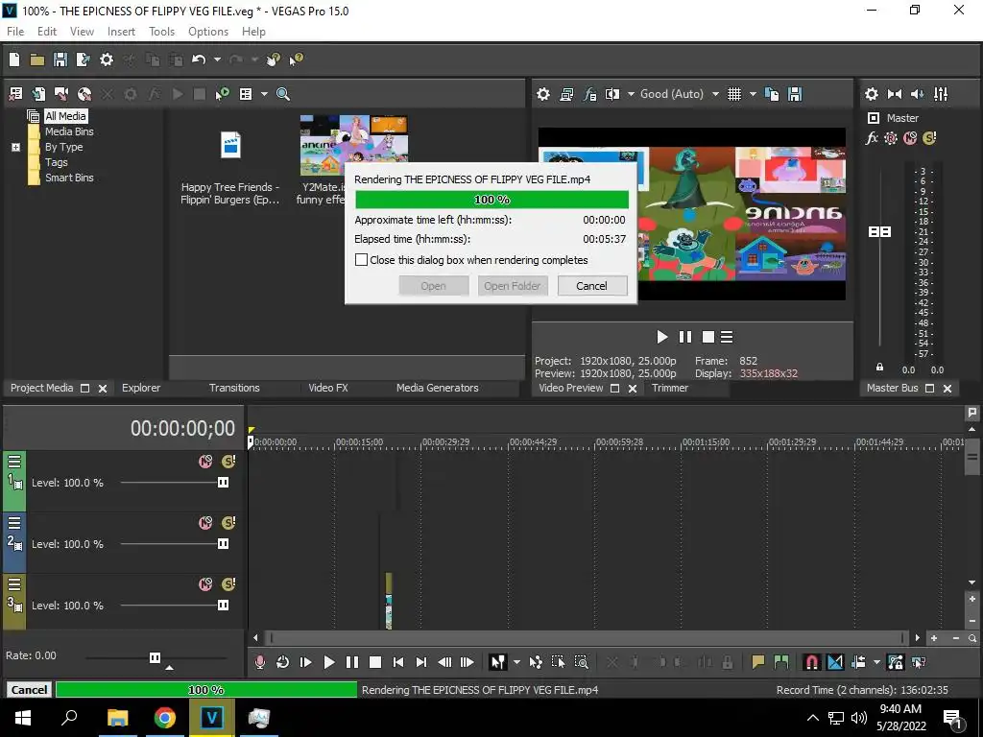Click the Master volume fader handle
Viewport: 983px width, 737px height.
click(879, 232)
